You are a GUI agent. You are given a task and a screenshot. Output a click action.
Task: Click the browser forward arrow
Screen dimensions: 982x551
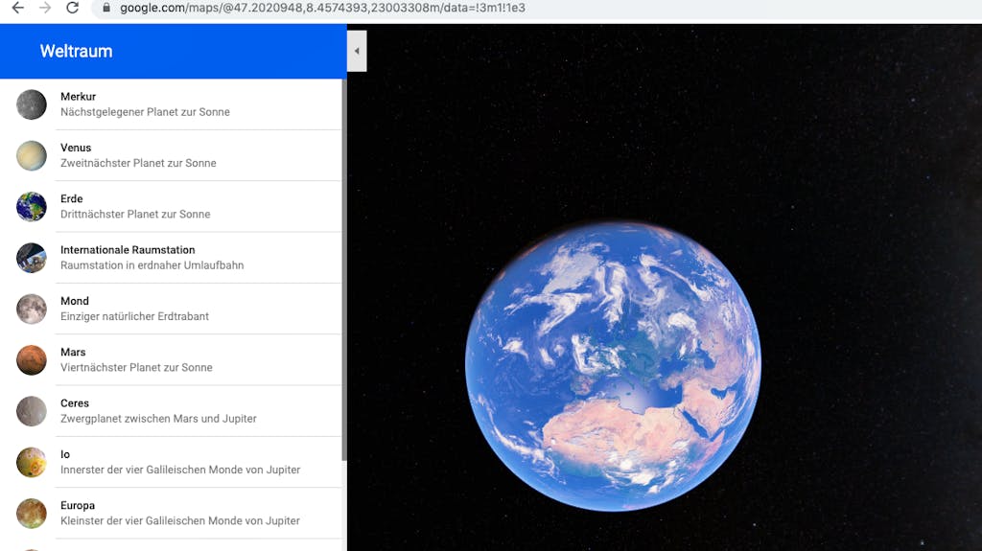coord(45,8)
